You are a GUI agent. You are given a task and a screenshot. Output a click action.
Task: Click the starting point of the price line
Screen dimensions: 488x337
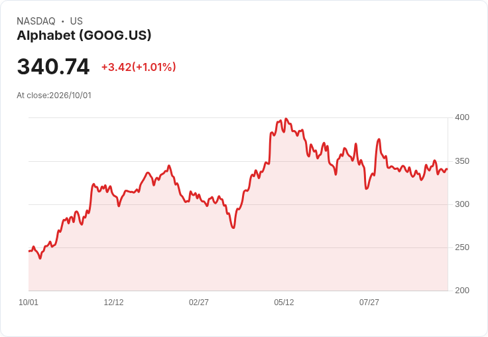tap(29, 251)
